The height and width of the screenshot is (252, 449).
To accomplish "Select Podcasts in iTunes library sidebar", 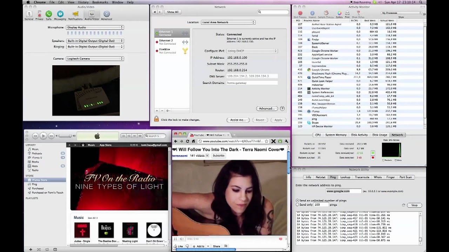I will pos(37,153).
